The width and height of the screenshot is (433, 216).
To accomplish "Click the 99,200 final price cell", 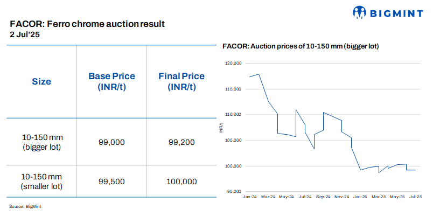I will [x=181, y=142].
